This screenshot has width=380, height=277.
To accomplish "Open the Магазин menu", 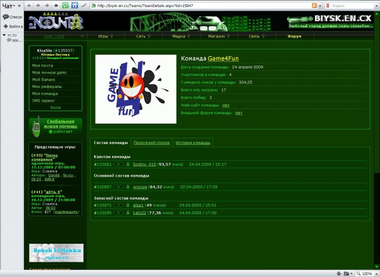I will click(219, 36).
